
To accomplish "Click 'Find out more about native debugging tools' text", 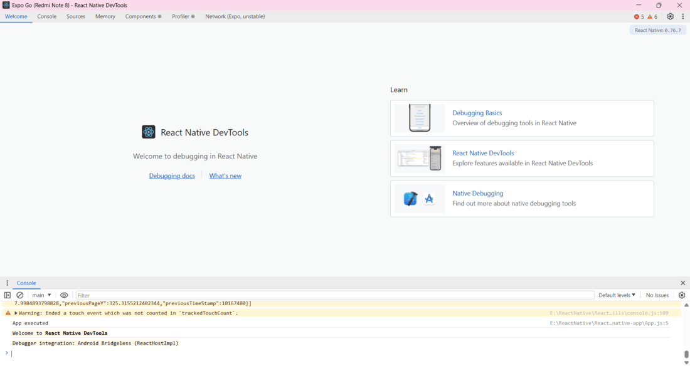I will coord(514,203).
